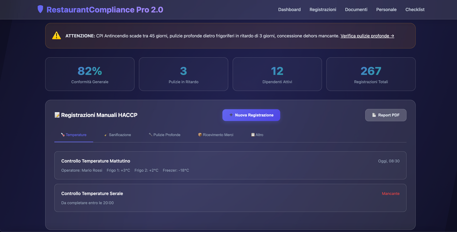Select the Ricevimento Merci tab
The width and height of the screenshot is (457, 232).
[218, 134]
